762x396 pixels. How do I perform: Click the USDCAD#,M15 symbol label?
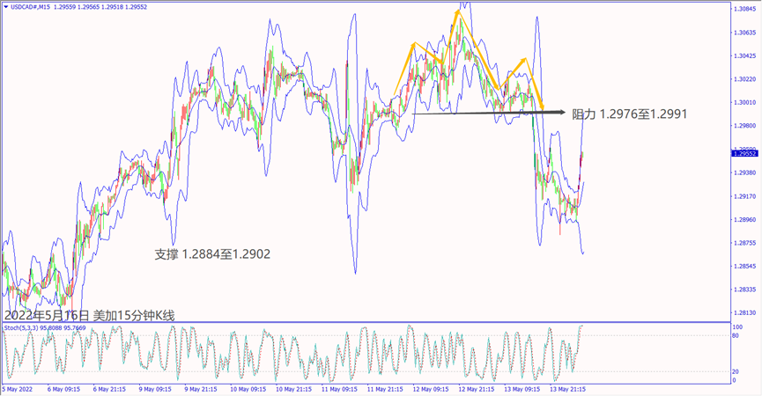pos(30,6)
